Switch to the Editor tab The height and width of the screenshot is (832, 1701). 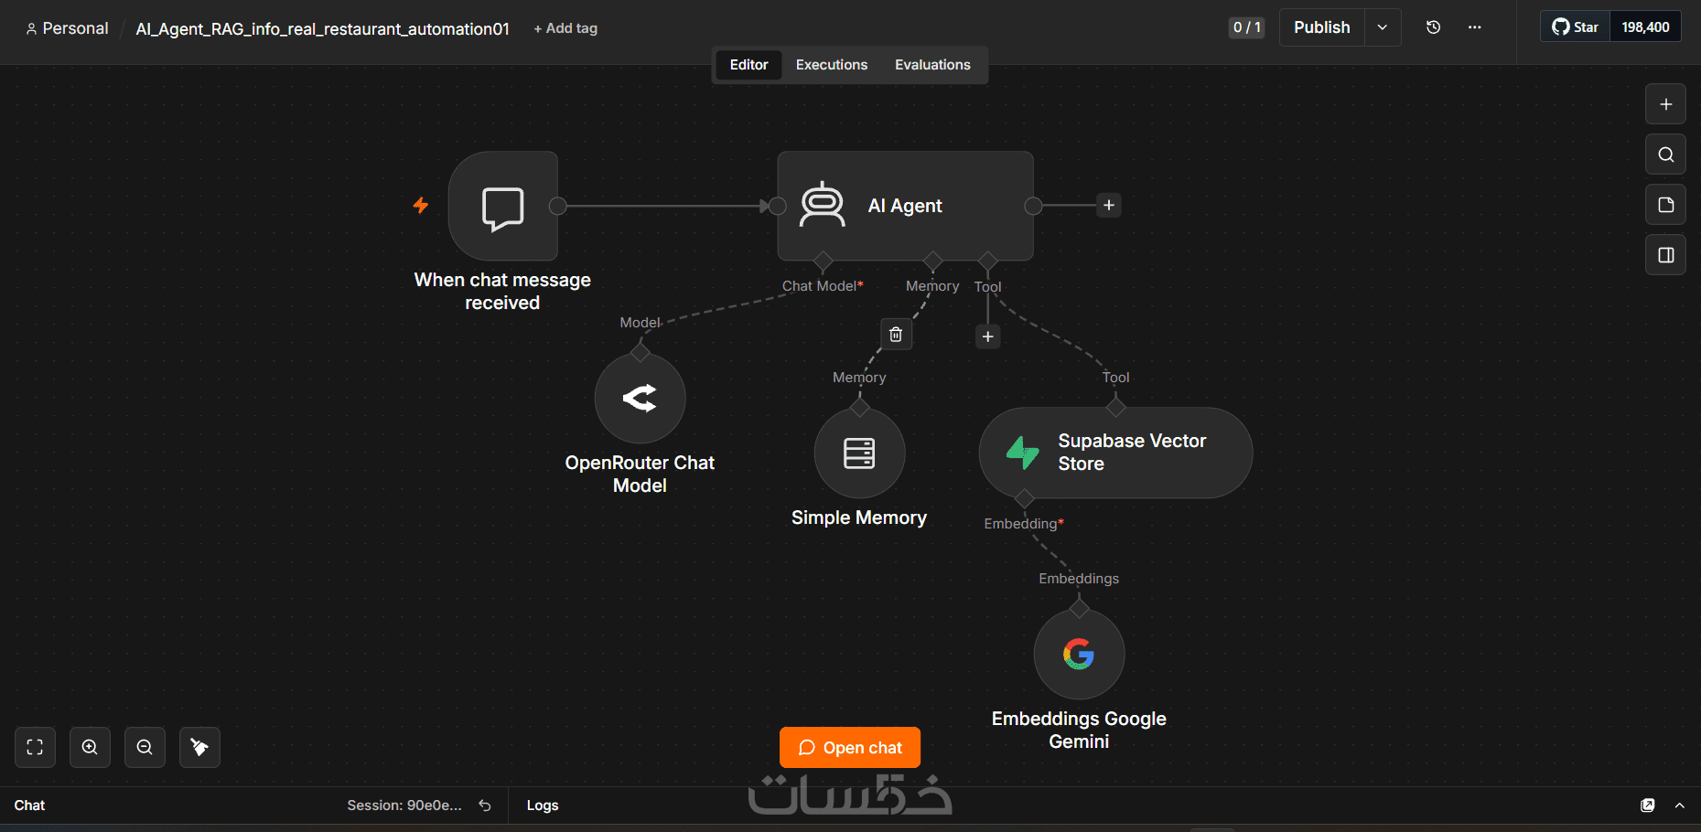[x=748, y=65]
